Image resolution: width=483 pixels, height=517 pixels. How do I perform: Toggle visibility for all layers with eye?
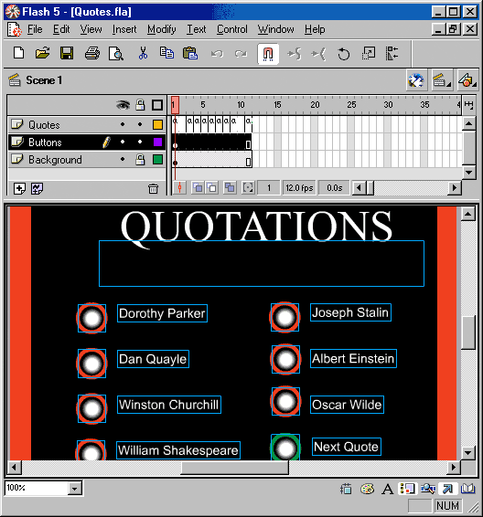123,105
